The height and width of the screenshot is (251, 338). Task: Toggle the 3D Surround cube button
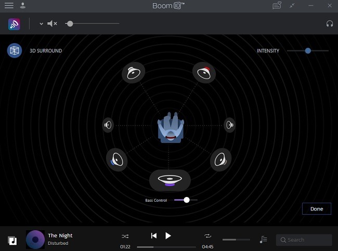click(15, 50)
